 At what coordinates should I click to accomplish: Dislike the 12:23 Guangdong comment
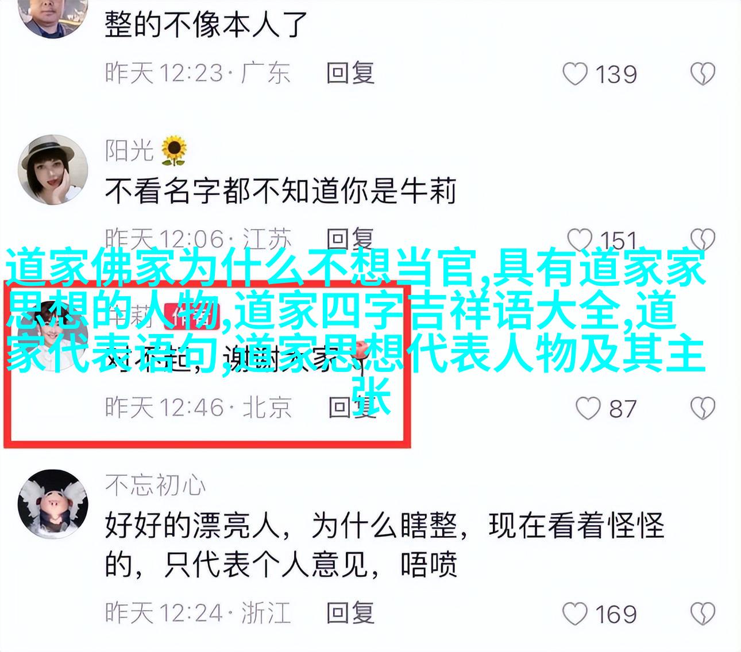(x=703, y=74)
